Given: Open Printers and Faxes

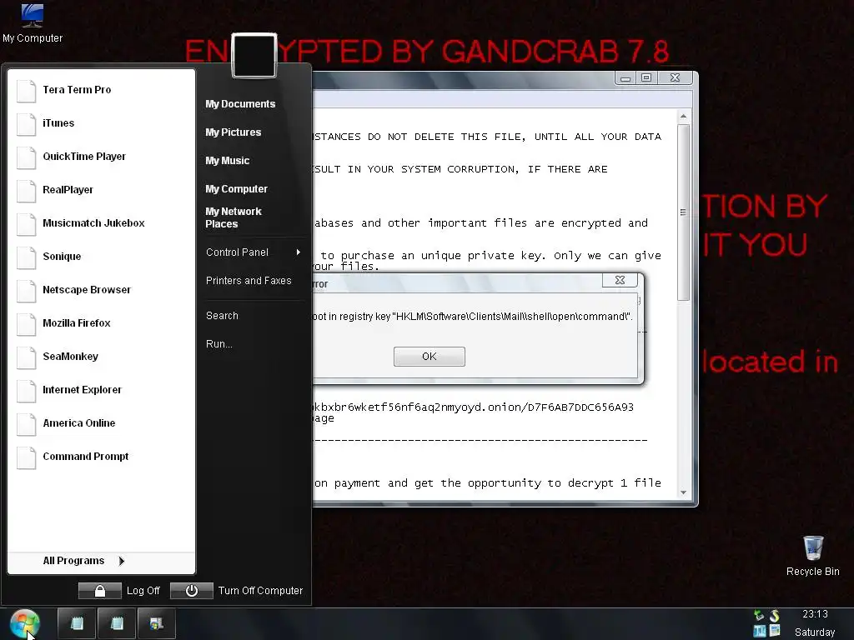Looking at the screenshot, I should (x=249, y=281).
